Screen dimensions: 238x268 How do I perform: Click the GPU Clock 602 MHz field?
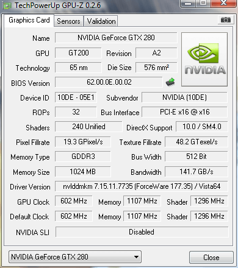click(x=74, y=201)
